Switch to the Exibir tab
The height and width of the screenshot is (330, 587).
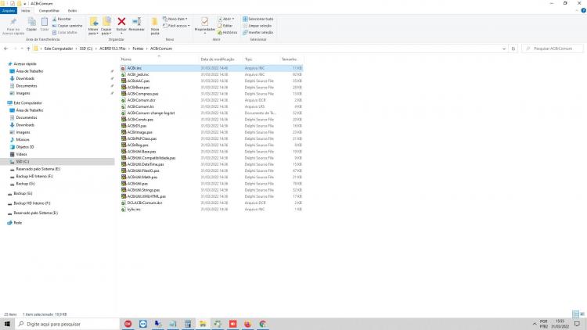pos(72,10)
